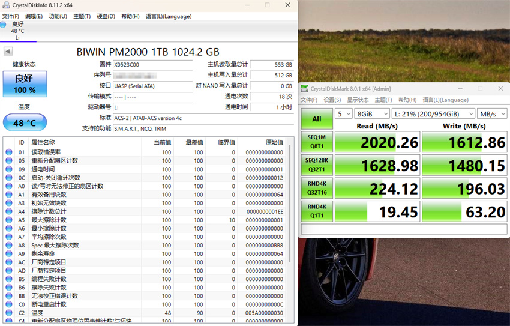The height and width of the screenshot is (326, 510).
Task: Click the 48 °C temperature button
Action: (x=25, y=122)
